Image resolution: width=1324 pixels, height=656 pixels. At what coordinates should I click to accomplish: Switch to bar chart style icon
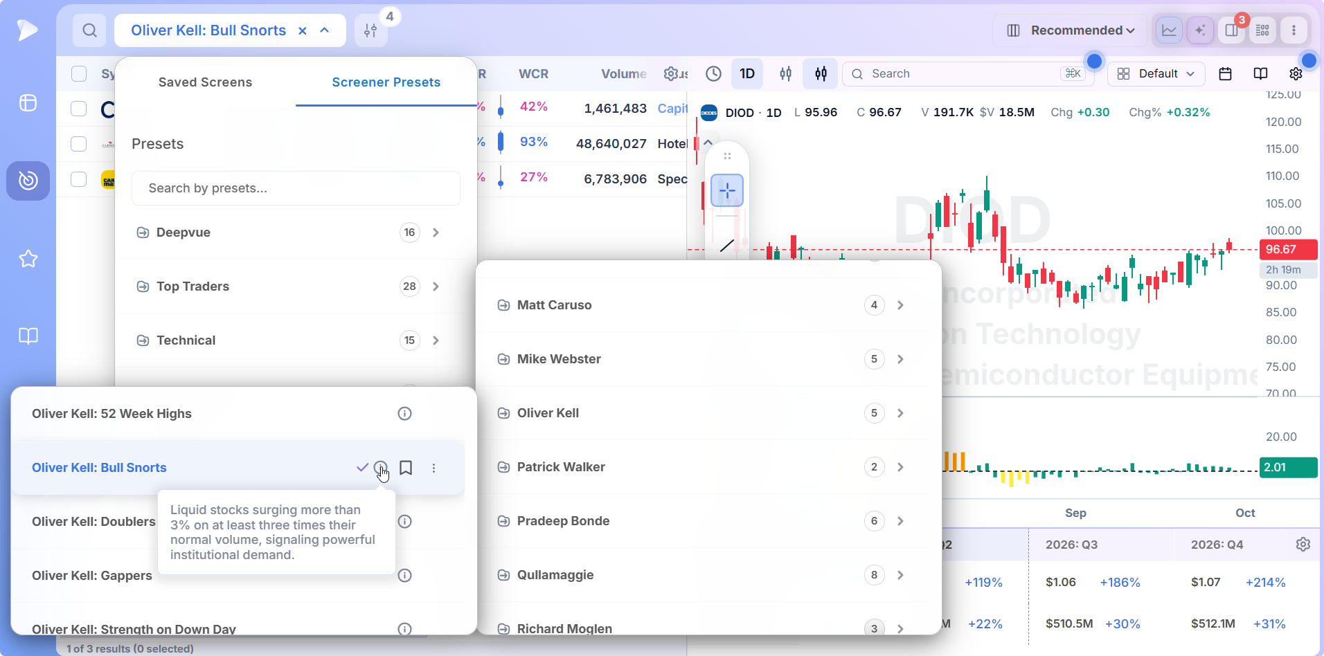tap(786, 74)
